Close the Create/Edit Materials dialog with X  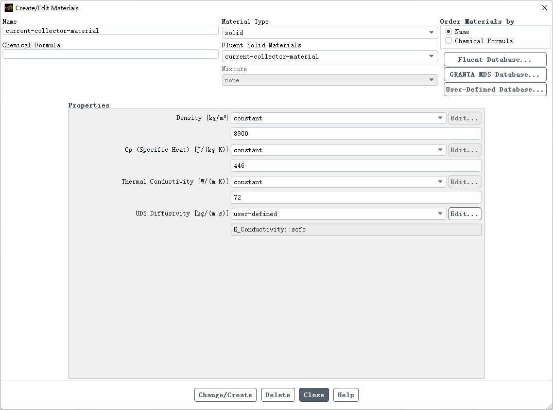[545, 8]
